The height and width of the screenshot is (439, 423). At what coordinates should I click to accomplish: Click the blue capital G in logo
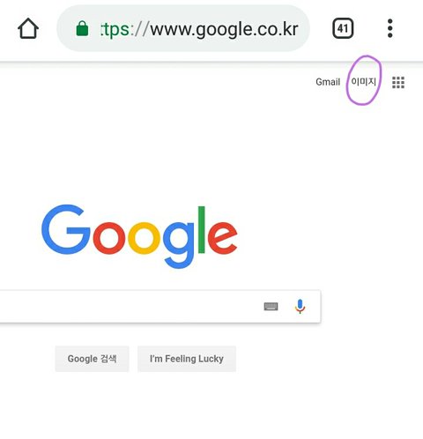pos(66,229)
